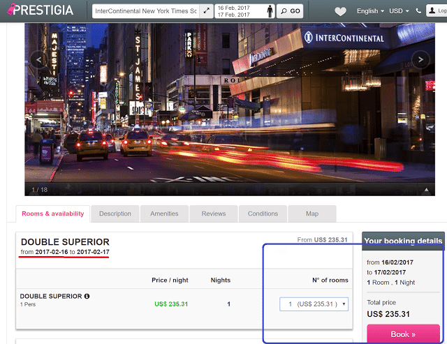Click the 1 Pers occupancy text
The width and height of the screenshot is (447, 344).
(x=28, y=304)
